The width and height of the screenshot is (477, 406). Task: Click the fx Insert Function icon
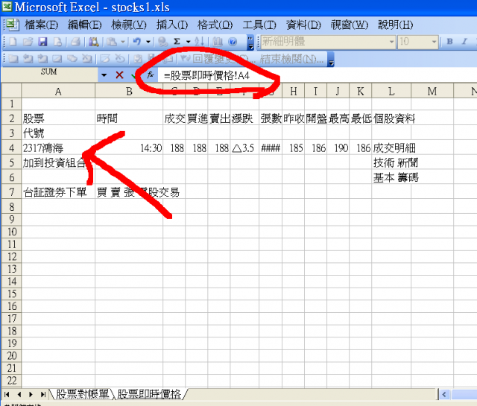pos(151,74)
